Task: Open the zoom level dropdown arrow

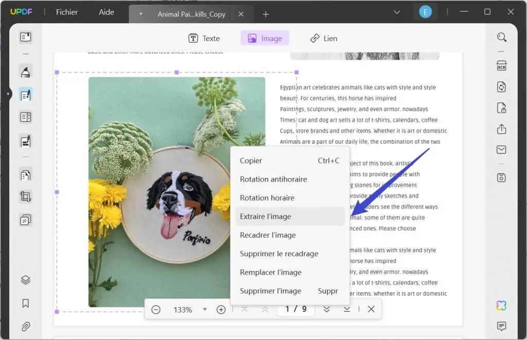Action: (x=205, y=309)
